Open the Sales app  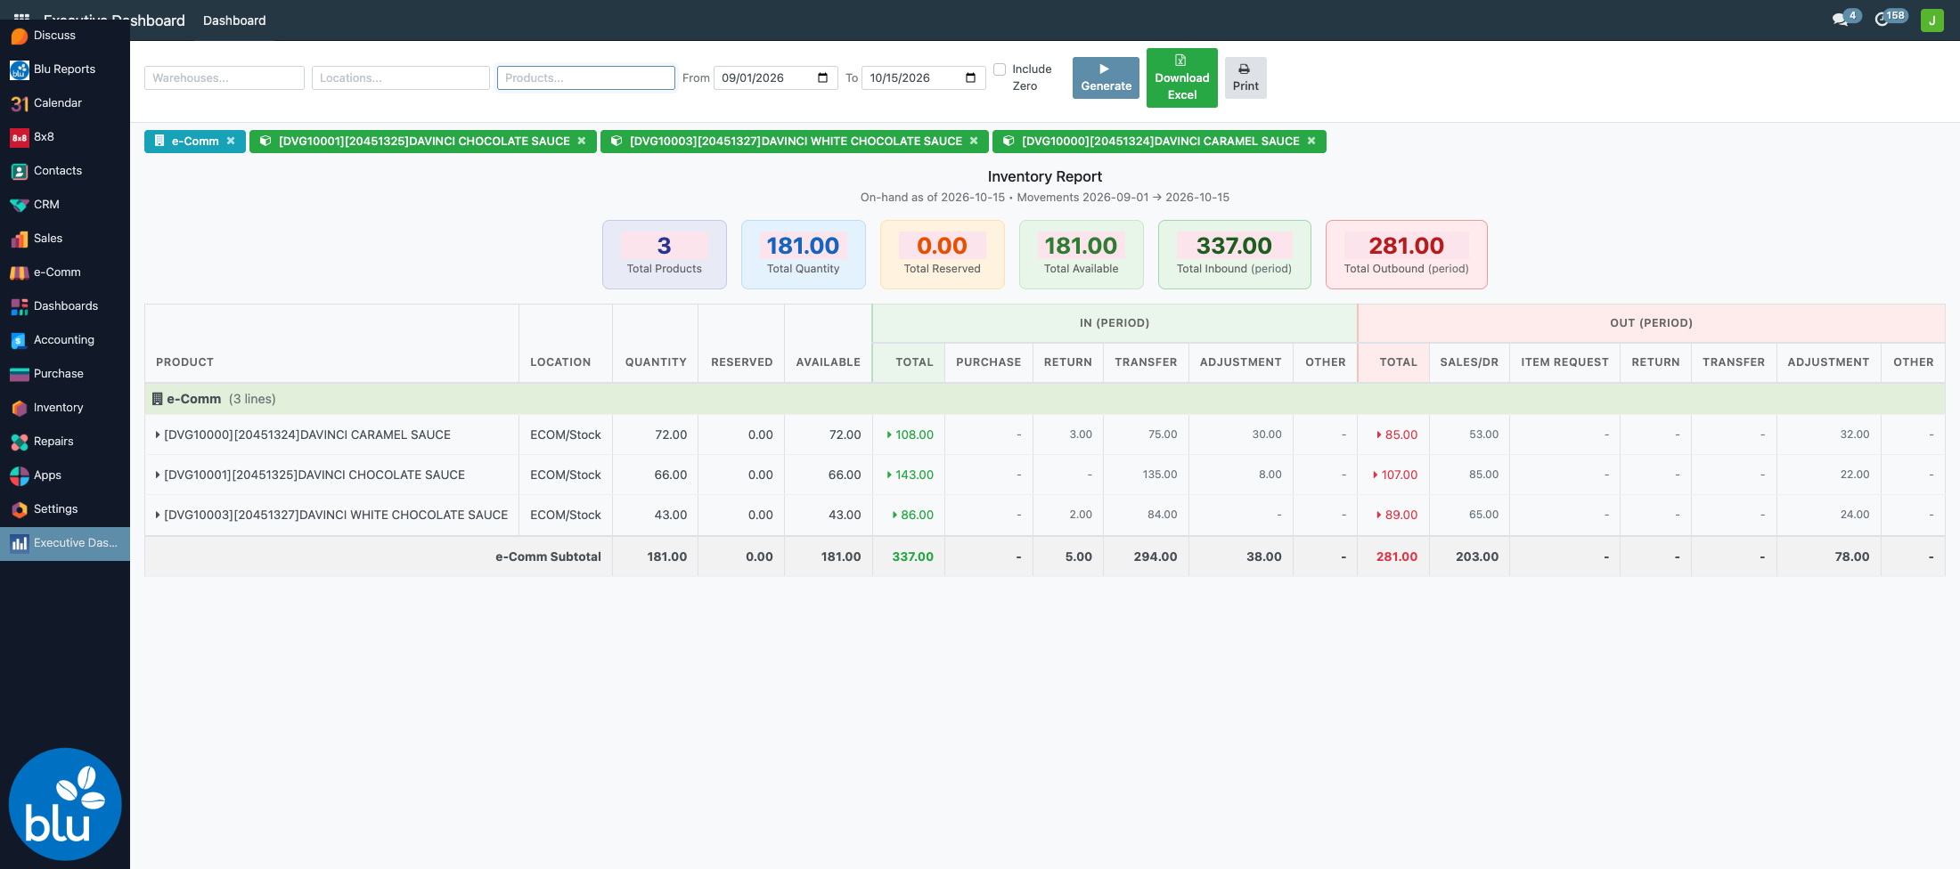click(64, 239)
